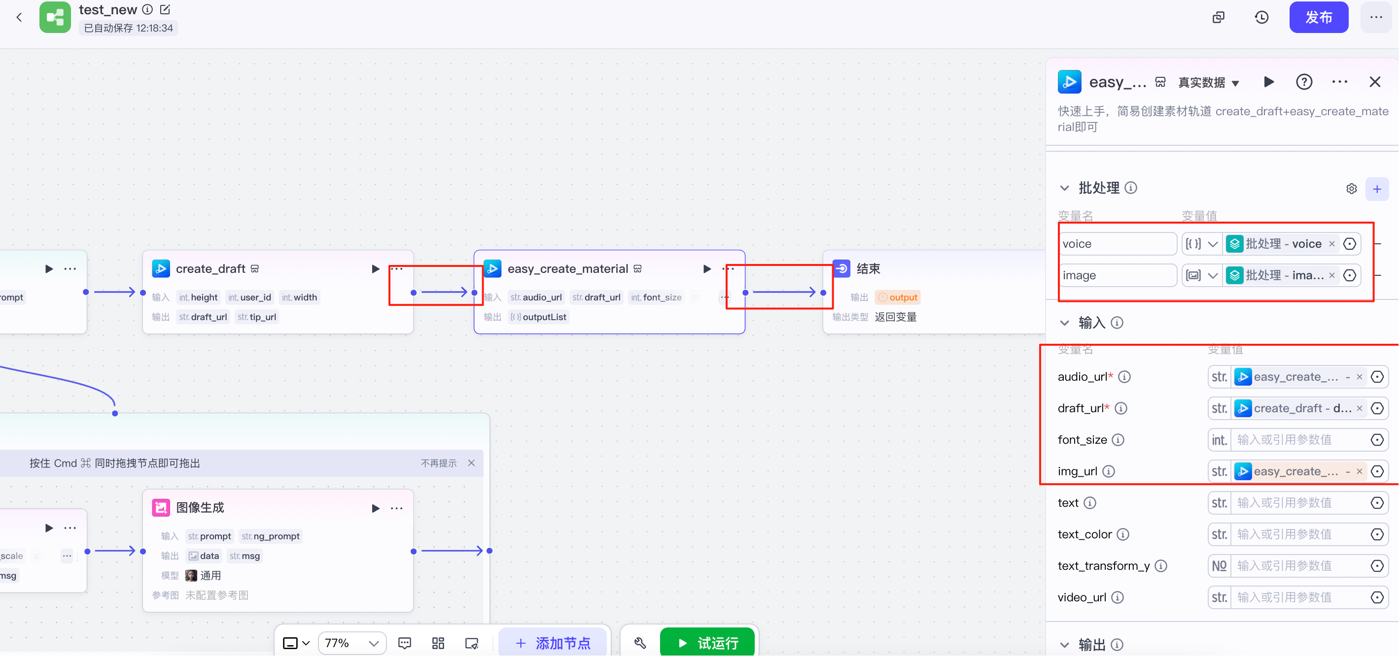Remove the easy_create value from audio_url
1399x656 pixels.
point(1359,377)
